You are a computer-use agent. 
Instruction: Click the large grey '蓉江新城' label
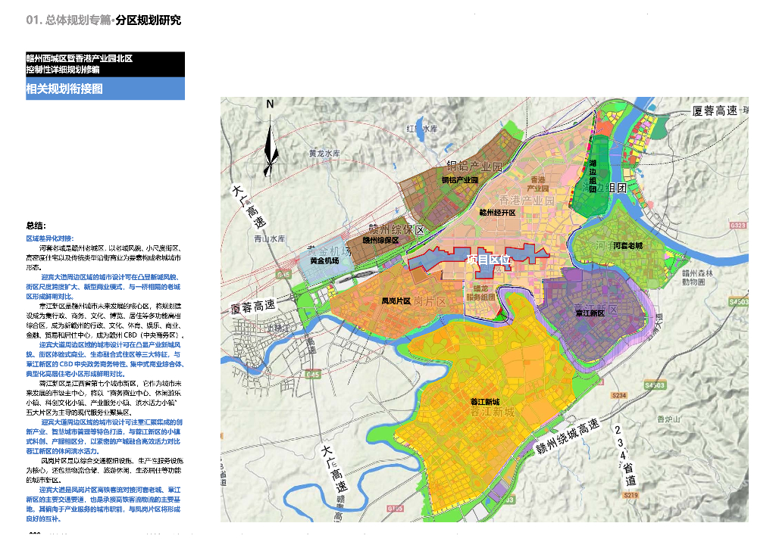[493, 412]
